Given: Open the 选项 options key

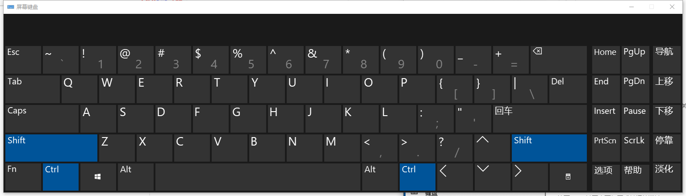Looking at the screenshot, I should point(606,177).
